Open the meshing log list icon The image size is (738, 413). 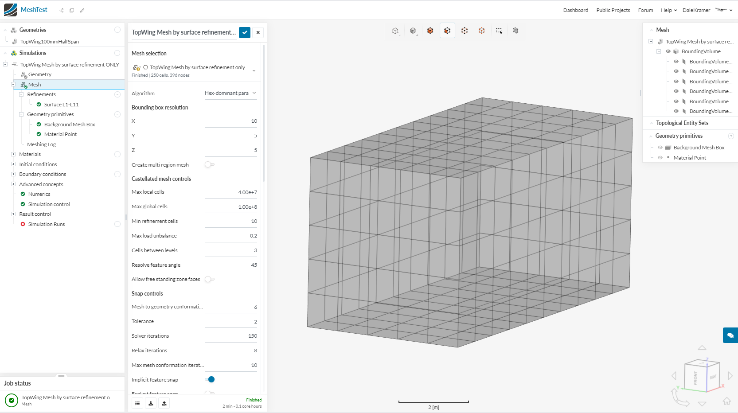click(137, 403)
